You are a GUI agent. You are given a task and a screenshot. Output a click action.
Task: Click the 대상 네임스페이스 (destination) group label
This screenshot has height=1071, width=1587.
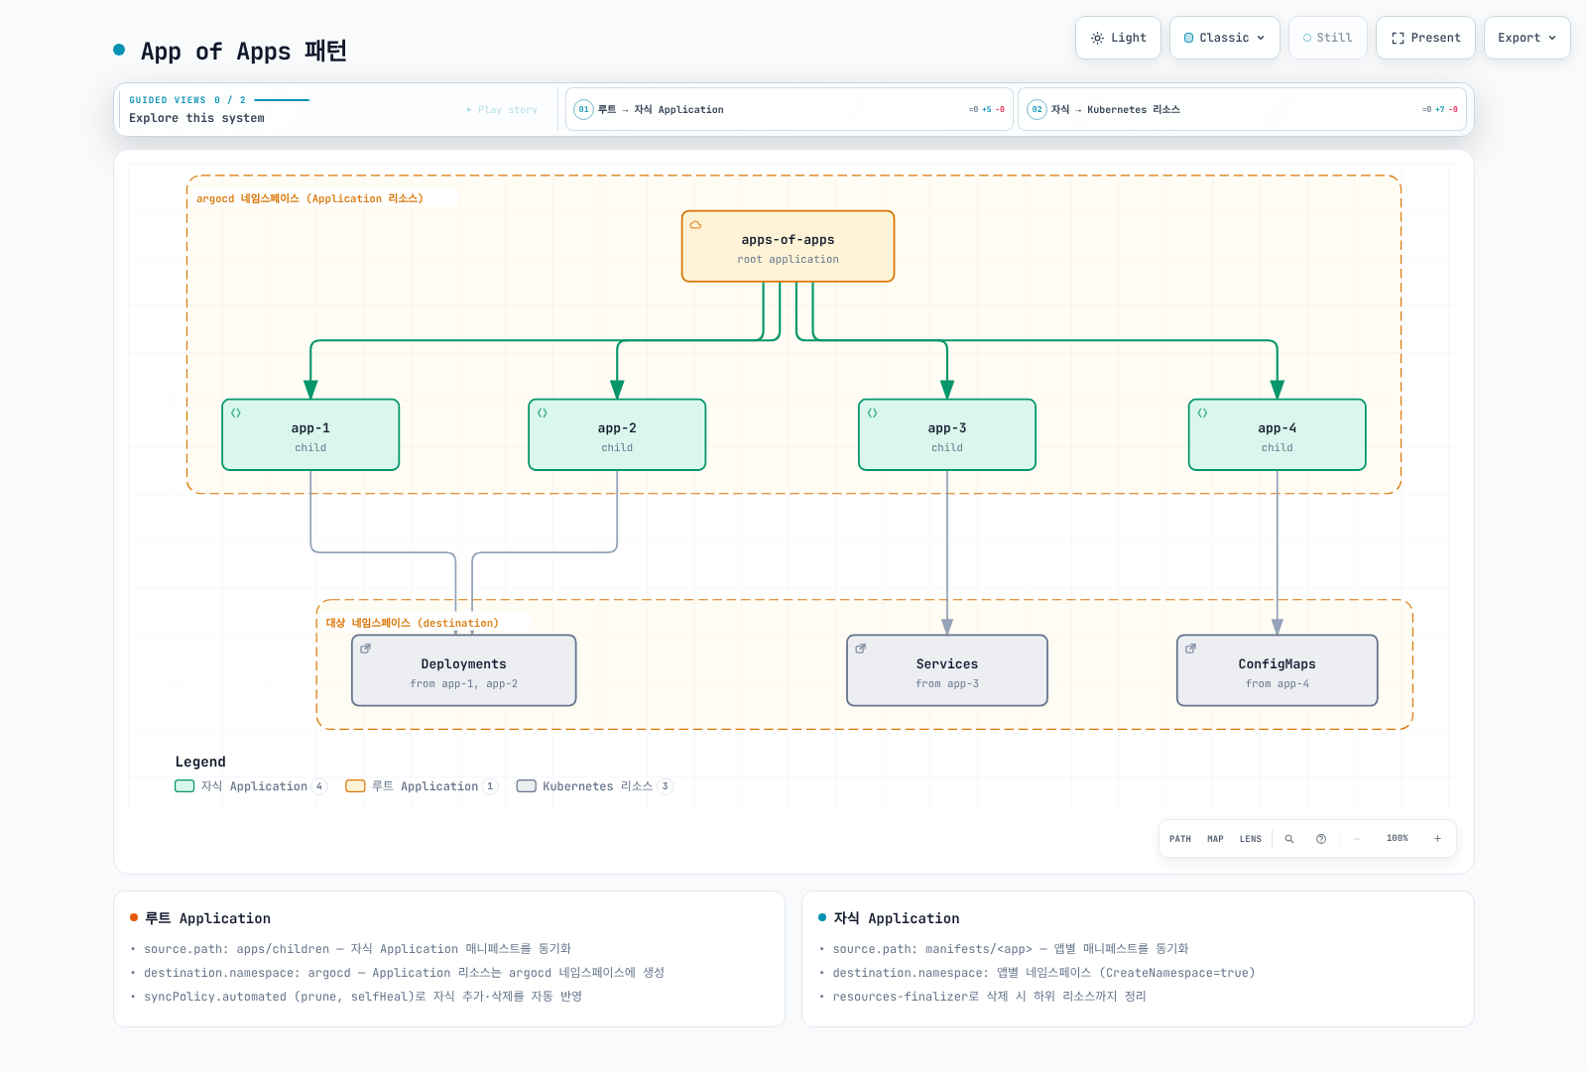point(413,623)
